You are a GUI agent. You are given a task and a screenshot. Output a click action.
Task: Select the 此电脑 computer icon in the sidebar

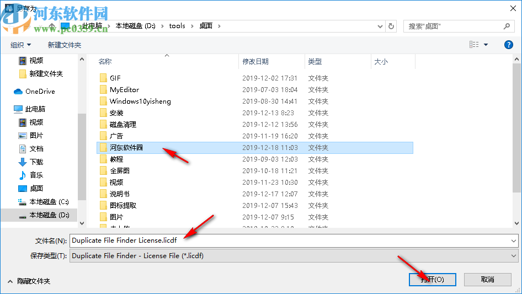pyautogui.click(x=18, y=109)
